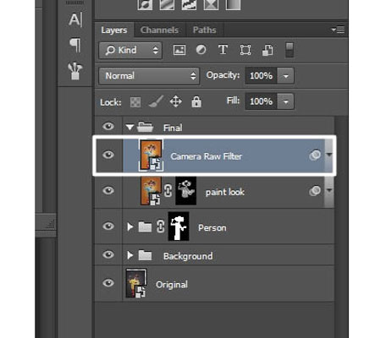Image resolution: width=381 pixels, height=338 pixels.
Task: Filter for smart objects icon
Action: [268, 50]
